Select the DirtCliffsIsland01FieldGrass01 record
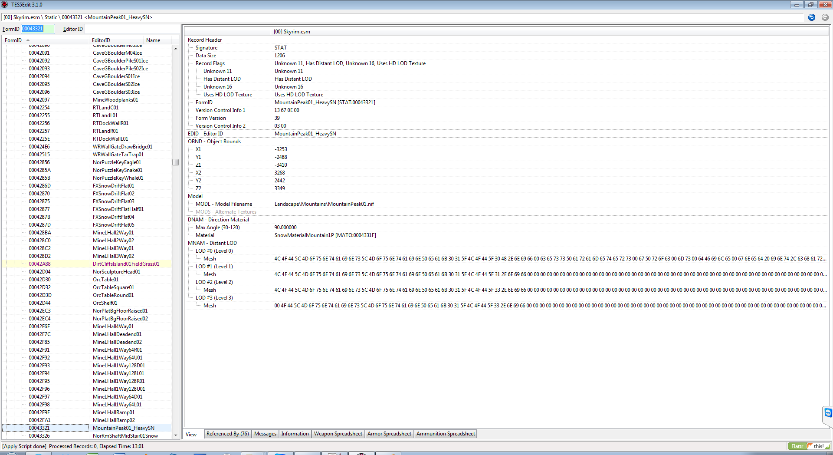The image size is (833, 455). pos(126,264)
